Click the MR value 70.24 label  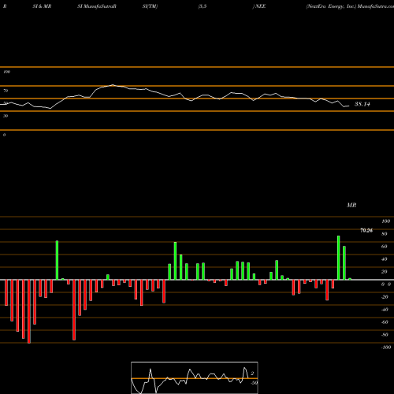pyautogui.click(x=366, y=231)
